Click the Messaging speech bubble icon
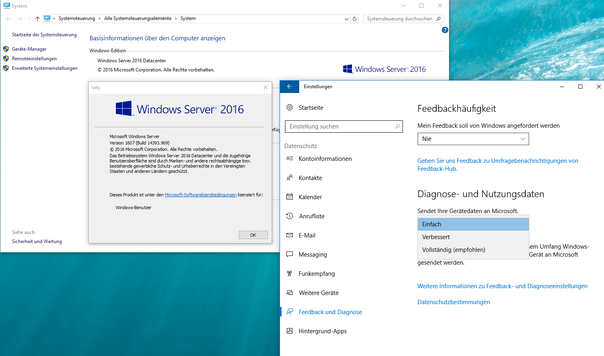The width and height of the screenshot is (604, 356). (x=290, y=254)
